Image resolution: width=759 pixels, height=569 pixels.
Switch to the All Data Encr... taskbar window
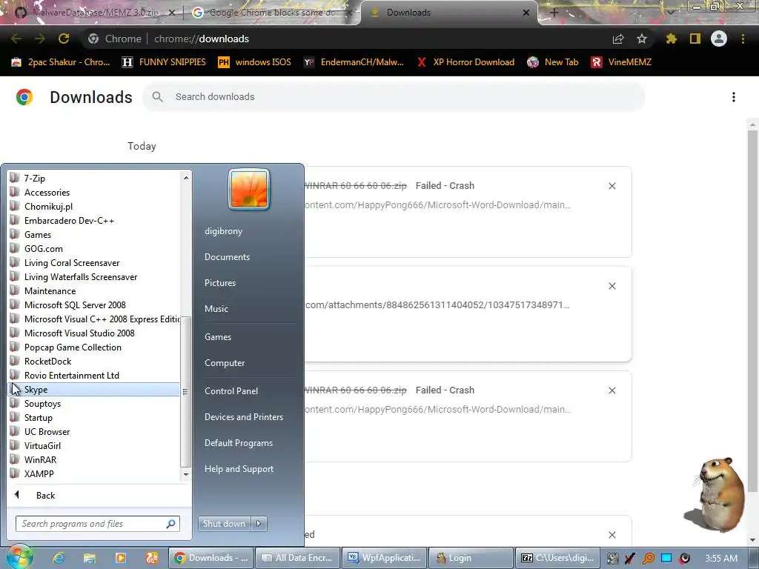[297, 558]
